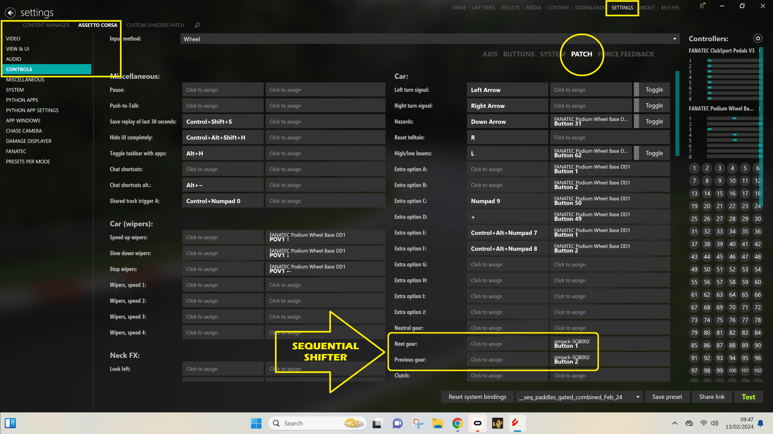Edit Hide UI Control+Alt+Shift+H binding
The height and width of the screenshot is (434, 773).
pos(223,137)
